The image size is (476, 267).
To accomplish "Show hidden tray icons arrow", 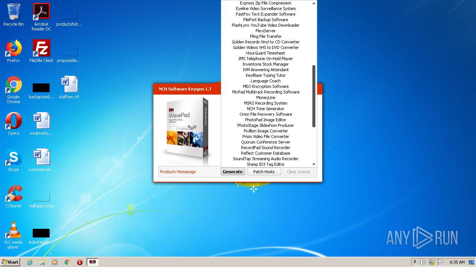I will click(414, 262).
